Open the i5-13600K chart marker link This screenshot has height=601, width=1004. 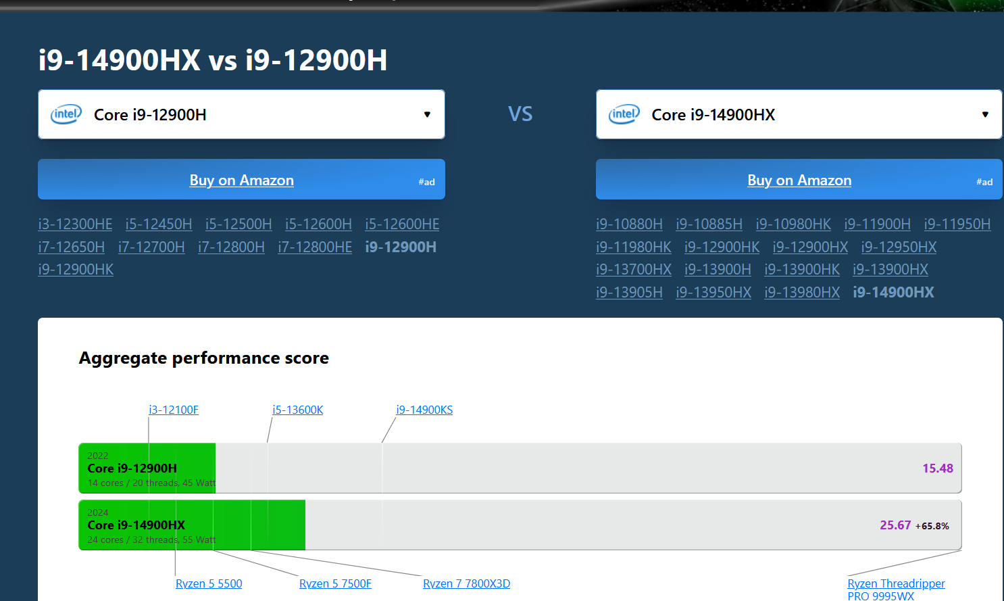coord(298,410)
